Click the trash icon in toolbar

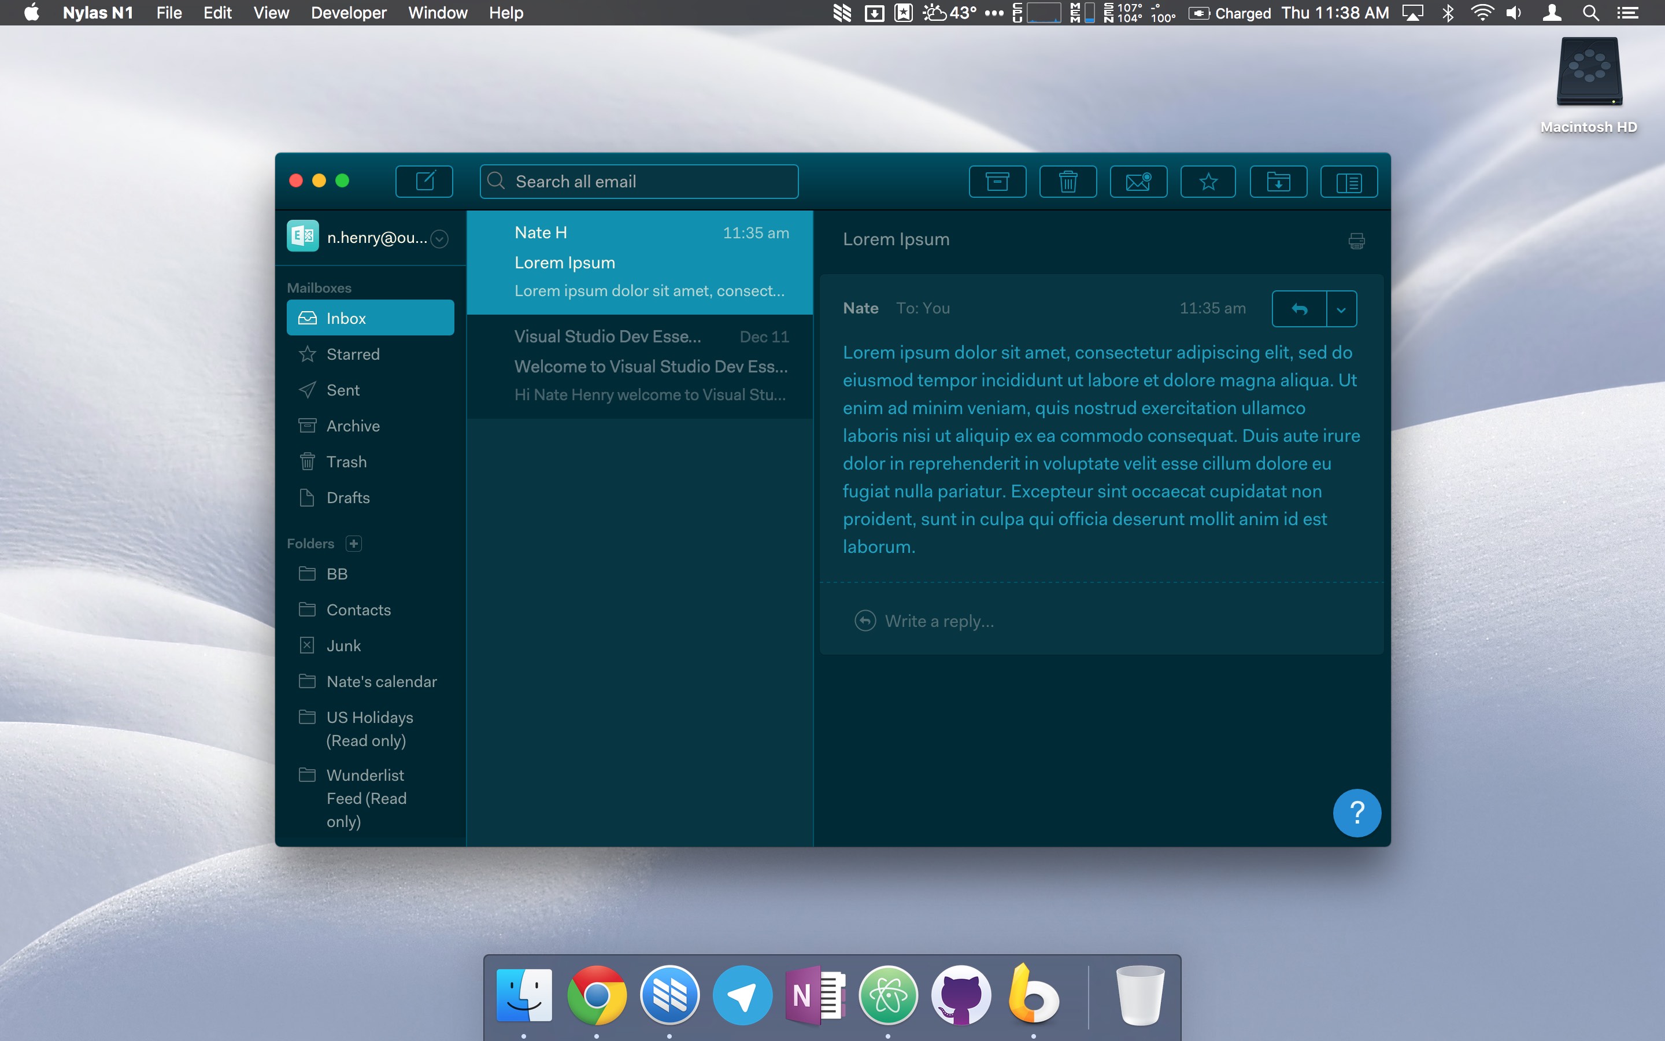point(1067,182)
